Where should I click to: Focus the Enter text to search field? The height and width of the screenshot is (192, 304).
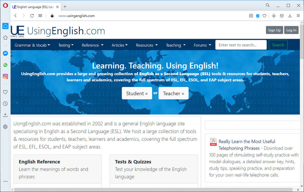pos(241,45)
